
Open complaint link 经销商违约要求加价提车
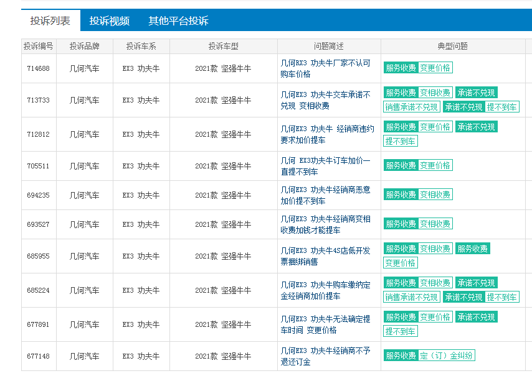pos(327,134)
